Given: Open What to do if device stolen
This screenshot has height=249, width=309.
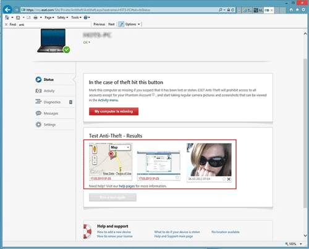Looking at the screenshot, I should coord(177,232).
